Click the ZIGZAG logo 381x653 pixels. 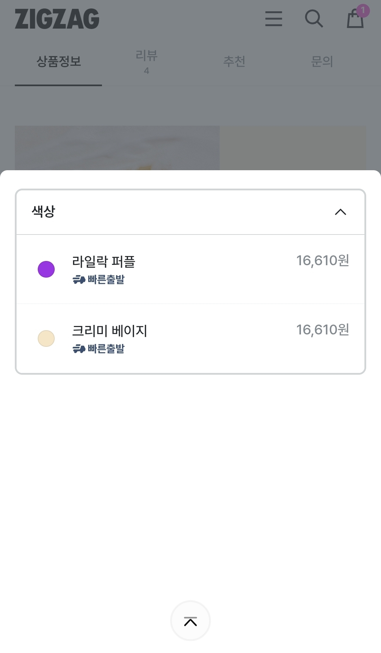(57, 19)
